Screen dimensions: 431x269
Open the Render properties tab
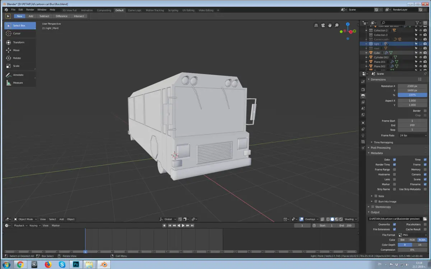(363, 89)
